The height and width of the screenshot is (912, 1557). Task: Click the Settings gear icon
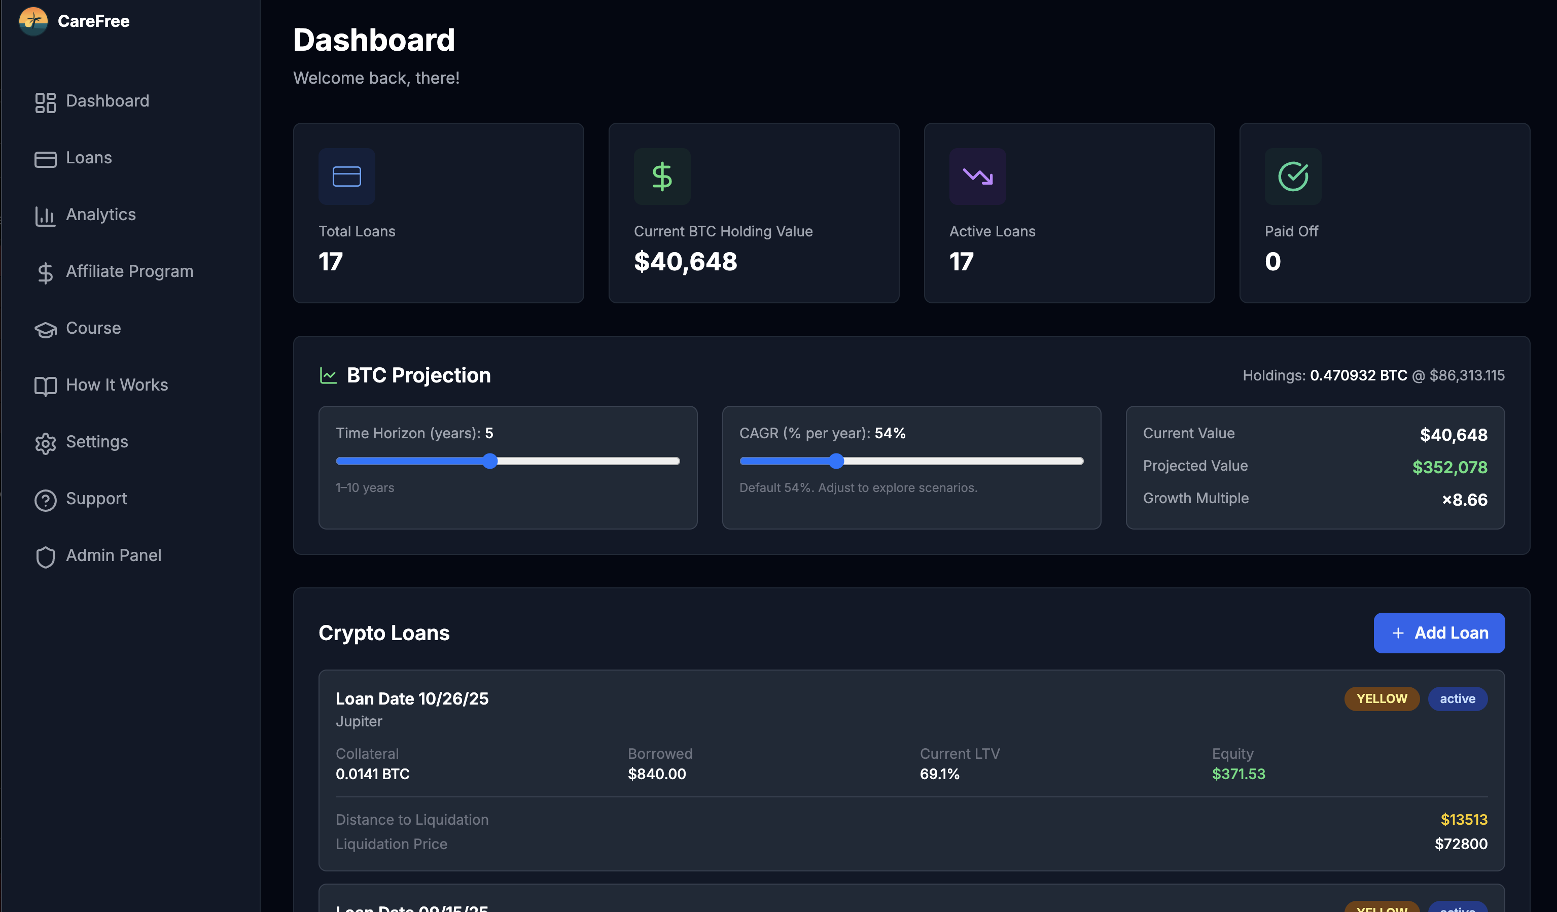pyautogui.click(x=45, y=443)
